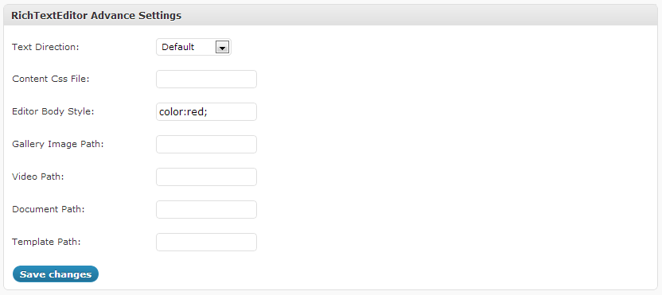Click into the Video Path input
The image size is (662, 295).
coord(206,177)
